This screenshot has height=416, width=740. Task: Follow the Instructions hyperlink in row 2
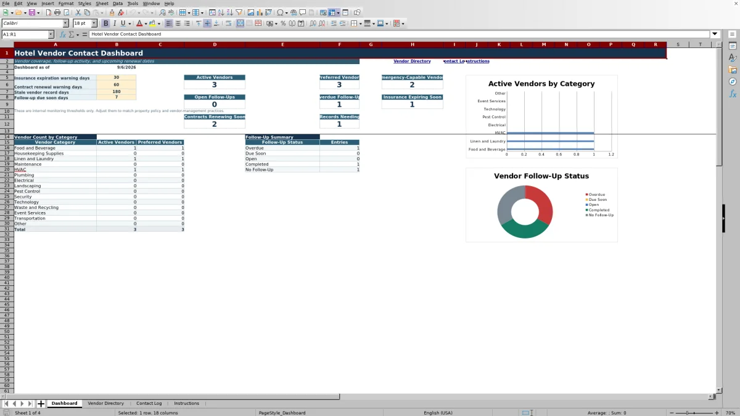477,61
